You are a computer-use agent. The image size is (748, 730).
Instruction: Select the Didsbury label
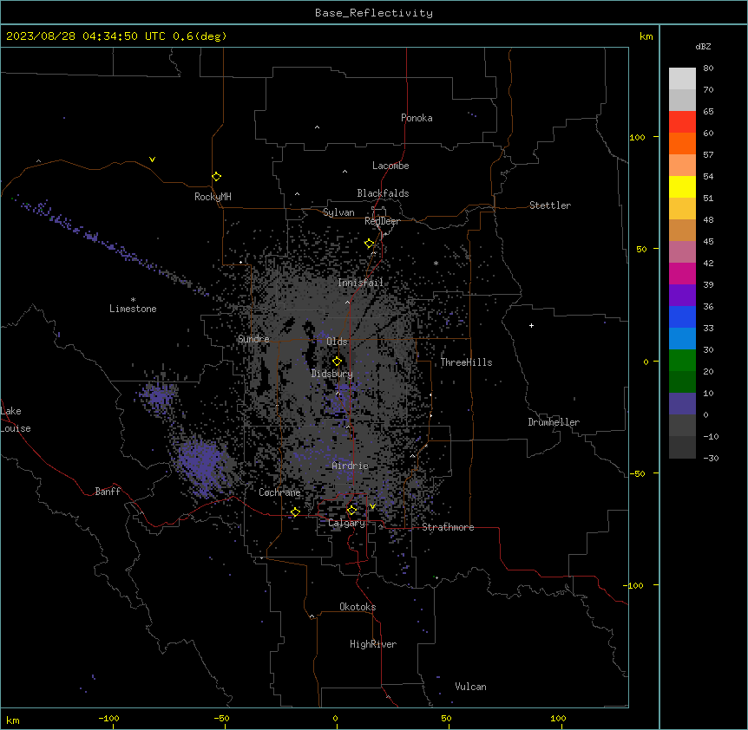(331, 374)
